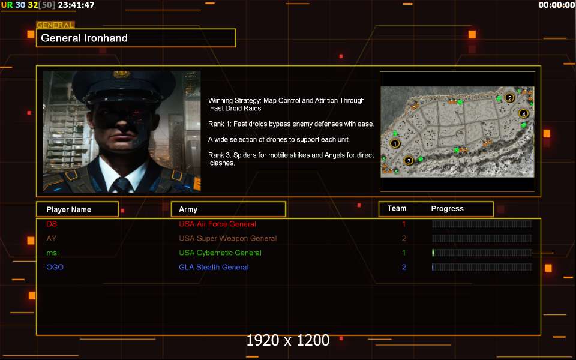
Task: Click team number 2 for AY
Action: (x=404, y=238)
